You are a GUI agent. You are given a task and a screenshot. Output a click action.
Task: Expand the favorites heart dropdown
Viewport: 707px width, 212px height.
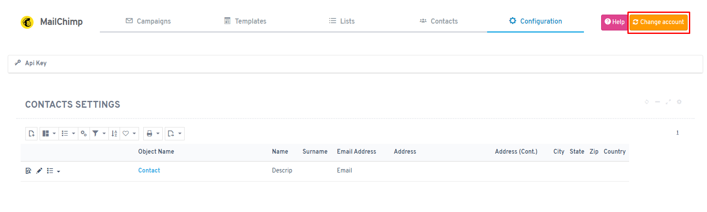pos(129,133)
